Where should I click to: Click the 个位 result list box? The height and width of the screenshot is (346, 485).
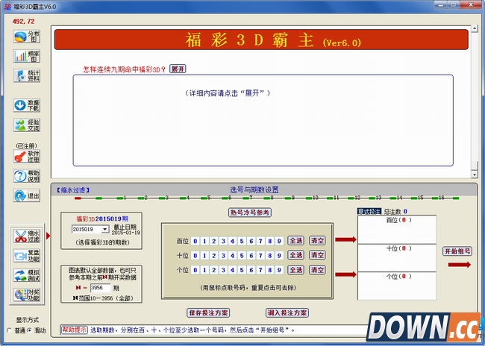pos(397,286)
